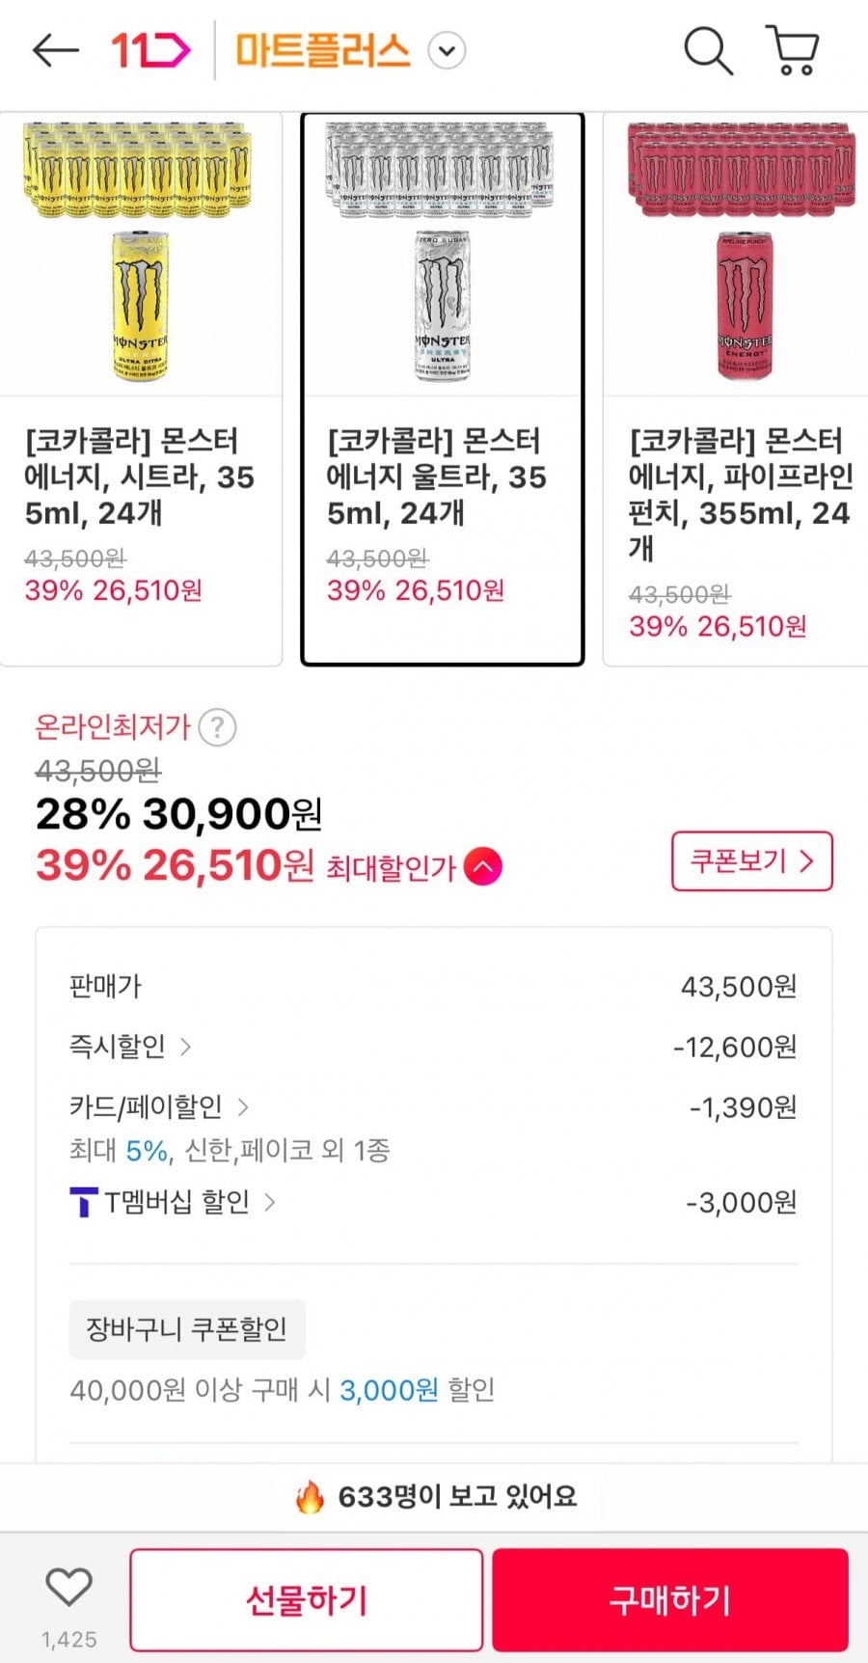Tap the fire icon viewer banner
The height and width of the screenshot is (1663, 868).
[311, 1497]
